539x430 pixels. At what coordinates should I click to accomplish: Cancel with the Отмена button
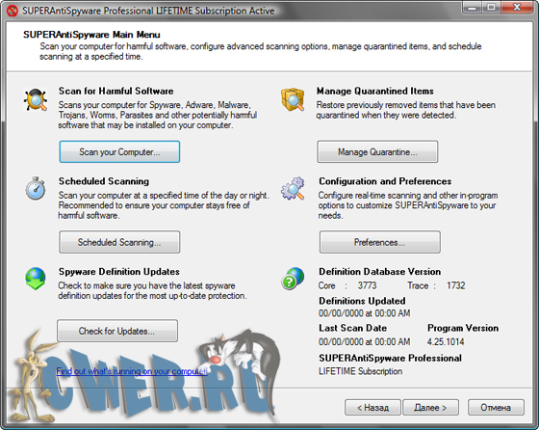pyautogui.click(x=496, y=408)
